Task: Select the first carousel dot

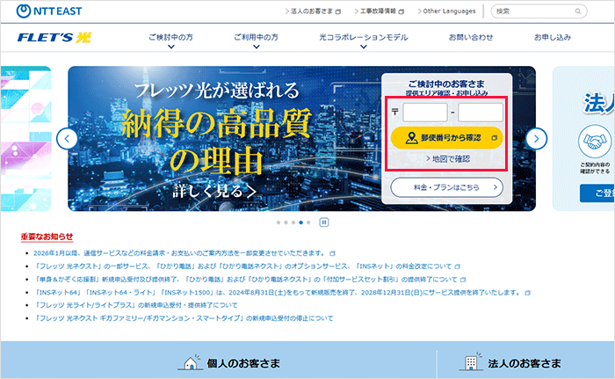Action: pos(279,222)
